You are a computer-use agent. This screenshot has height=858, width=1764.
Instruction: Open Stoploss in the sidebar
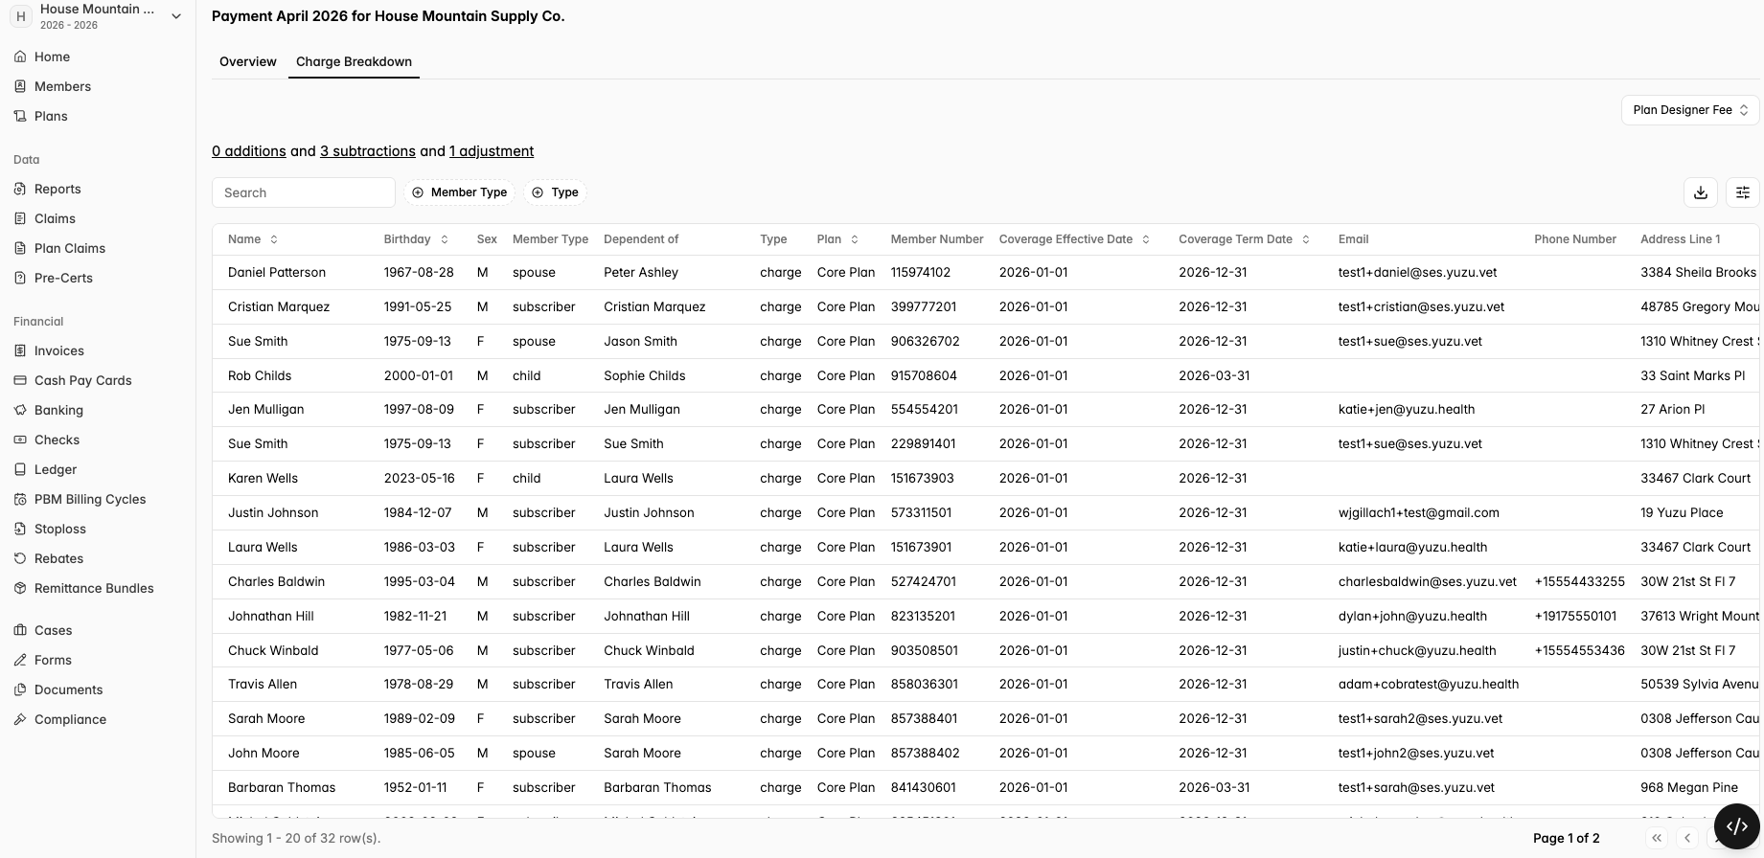click(x=59, y=529)
